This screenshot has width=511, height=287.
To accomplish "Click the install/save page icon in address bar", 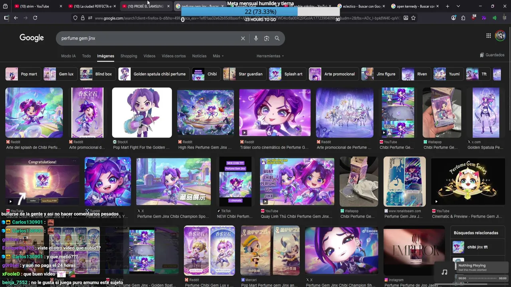I will [x=406, y=18].
